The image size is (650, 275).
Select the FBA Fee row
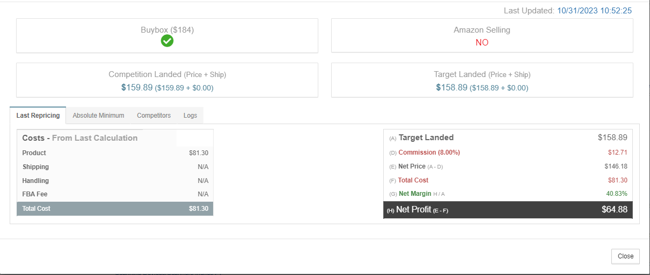pos(115,194)
